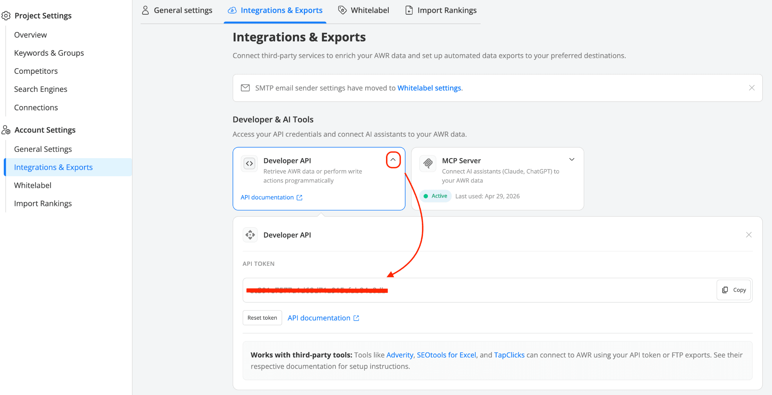The width and height of the screenshot is (772, 395).
Task: Click the green Active status badge
Action: click(x=436, y=196)
